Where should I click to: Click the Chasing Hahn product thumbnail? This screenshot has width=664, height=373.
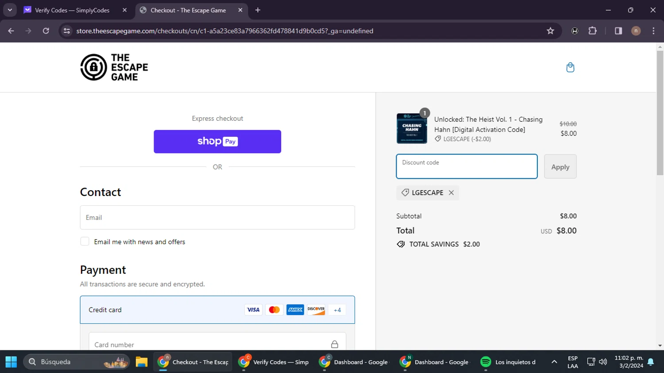tap(412, 128)
